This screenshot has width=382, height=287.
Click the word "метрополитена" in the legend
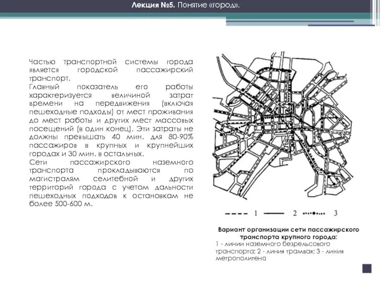click(x=241, y=258)
